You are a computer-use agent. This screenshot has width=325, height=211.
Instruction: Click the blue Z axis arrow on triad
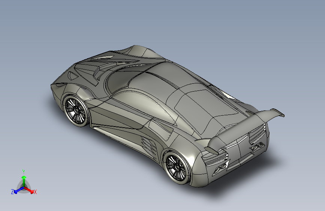pyautogui.click(x=18, y=190)
